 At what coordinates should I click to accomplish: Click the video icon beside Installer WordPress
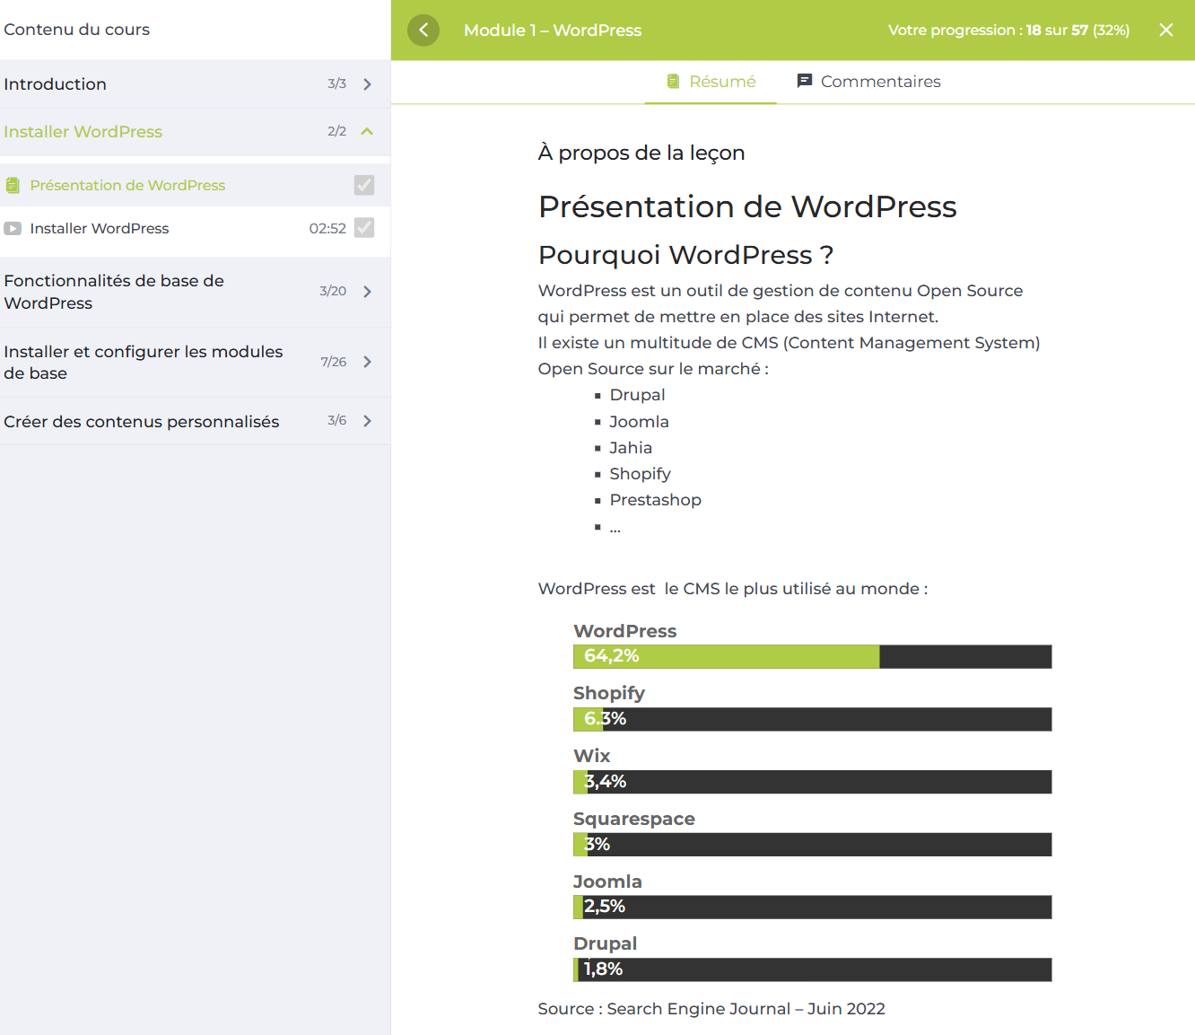pyautogui.click(x=13, y=228)
